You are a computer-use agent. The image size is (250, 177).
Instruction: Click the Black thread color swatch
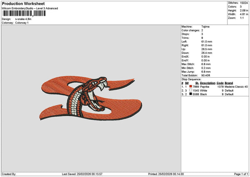191,94
